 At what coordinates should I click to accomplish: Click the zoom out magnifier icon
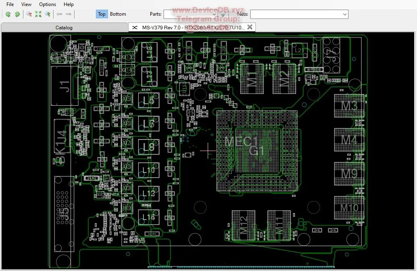pyautogui.click(x=29, y=14)
